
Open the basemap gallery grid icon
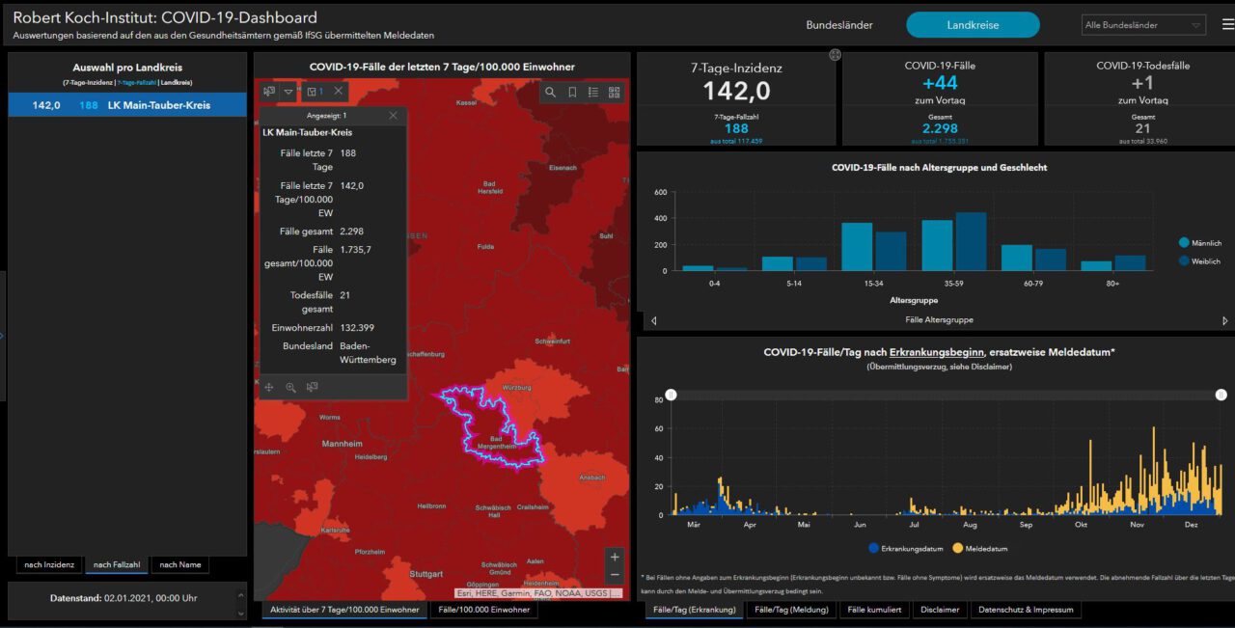[614, 93]
